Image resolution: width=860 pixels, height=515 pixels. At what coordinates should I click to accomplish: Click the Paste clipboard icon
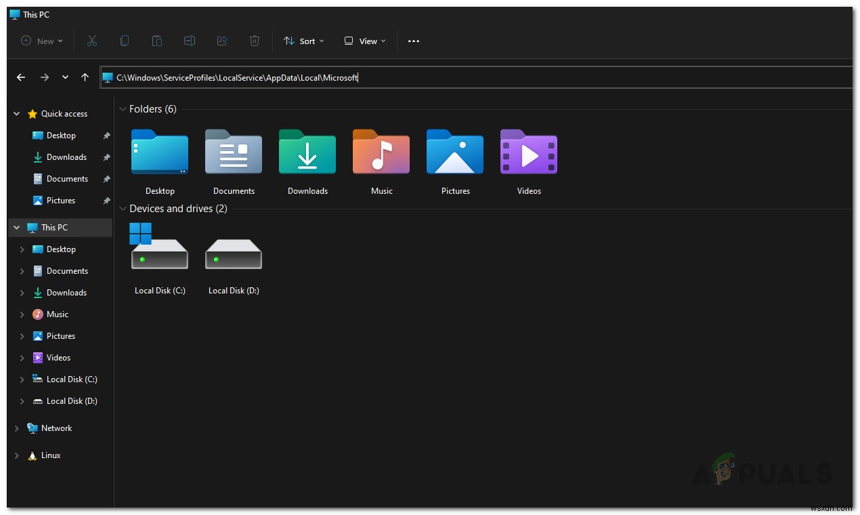[x=157, y=41]
